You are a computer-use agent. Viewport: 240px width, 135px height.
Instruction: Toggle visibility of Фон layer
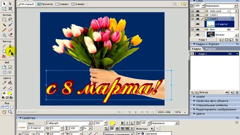[198, 29]
